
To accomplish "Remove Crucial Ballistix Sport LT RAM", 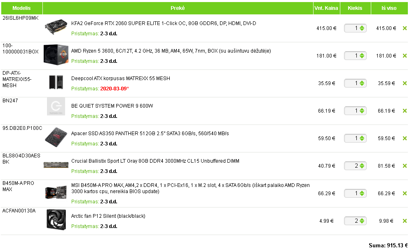I will pos(405,166).
